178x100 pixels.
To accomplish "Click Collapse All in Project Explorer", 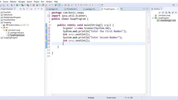I will (x=21, y=9).
